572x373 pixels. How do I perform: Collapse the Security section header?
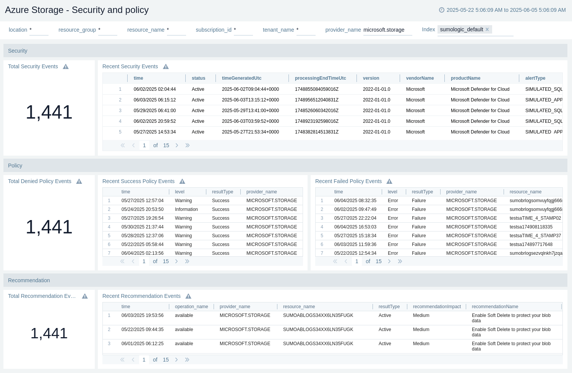285,51
